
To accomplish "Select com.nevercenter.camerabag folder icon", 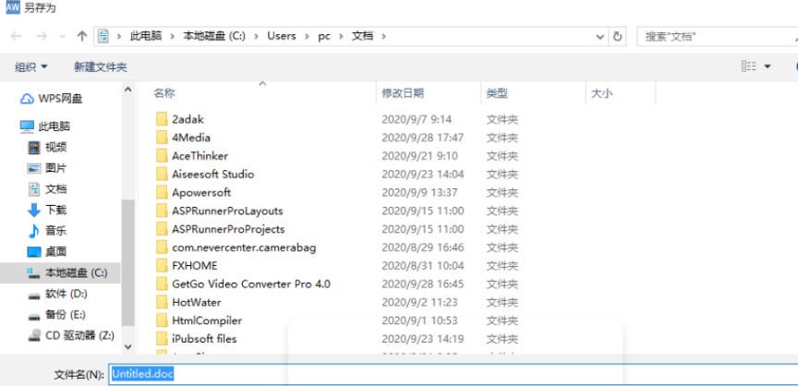I will [x=162, y=247].
